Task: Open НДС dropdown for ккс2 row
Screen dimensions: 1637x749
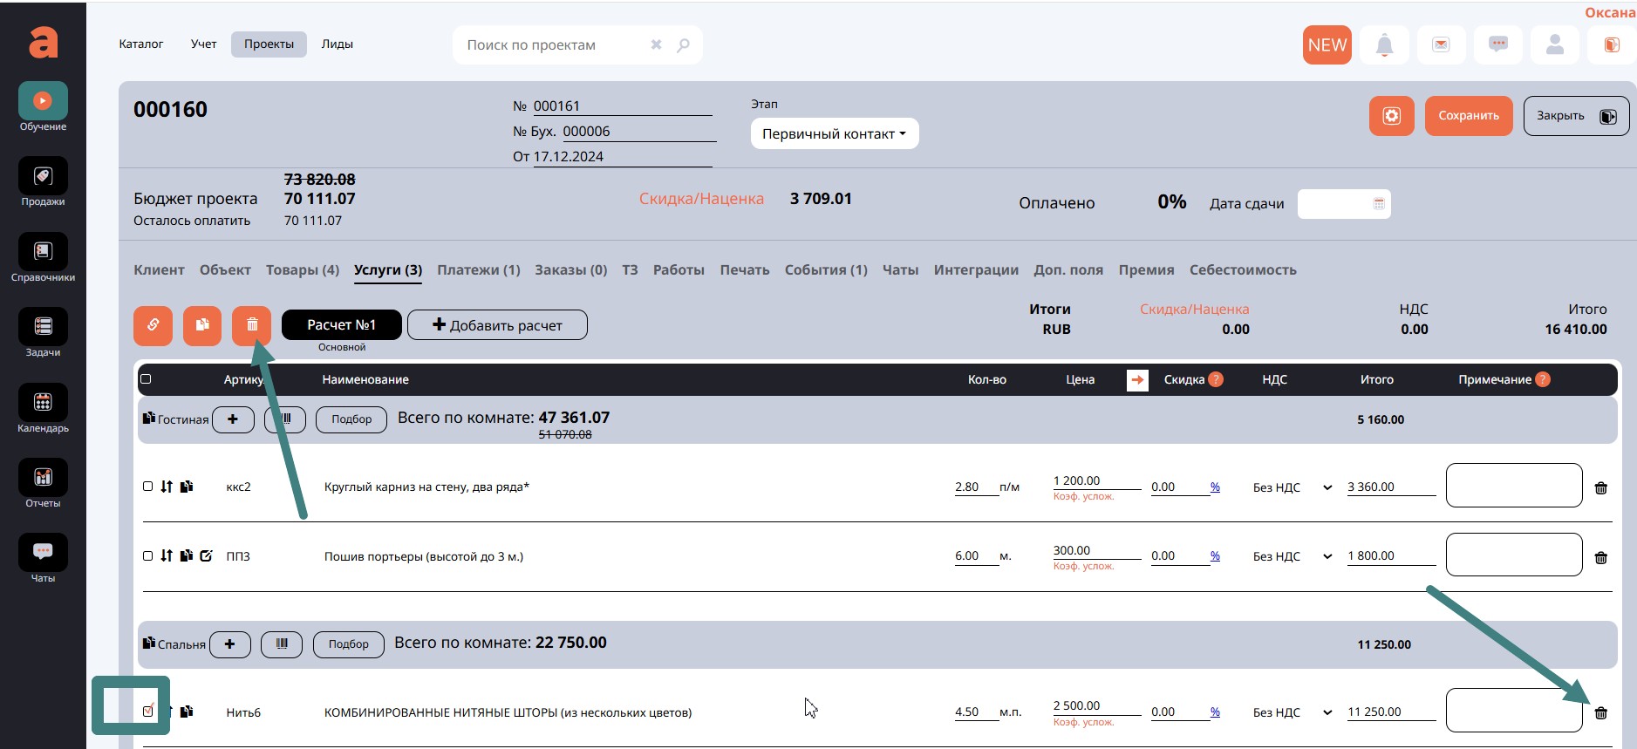Action: [x=1292, y=487]
